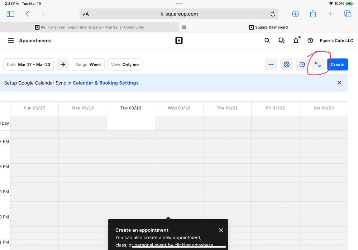This screenshot has height=250, width=358.
Task: Open the View Only me dropdown
Action: pos(125,64)
